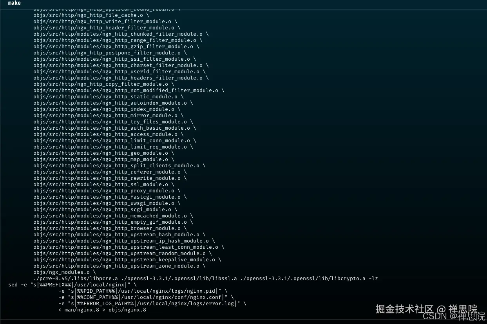Select the ngx_http_autoindex_module.o line
The width and height of the screenshot is (487, 324).
click(113, 103)
